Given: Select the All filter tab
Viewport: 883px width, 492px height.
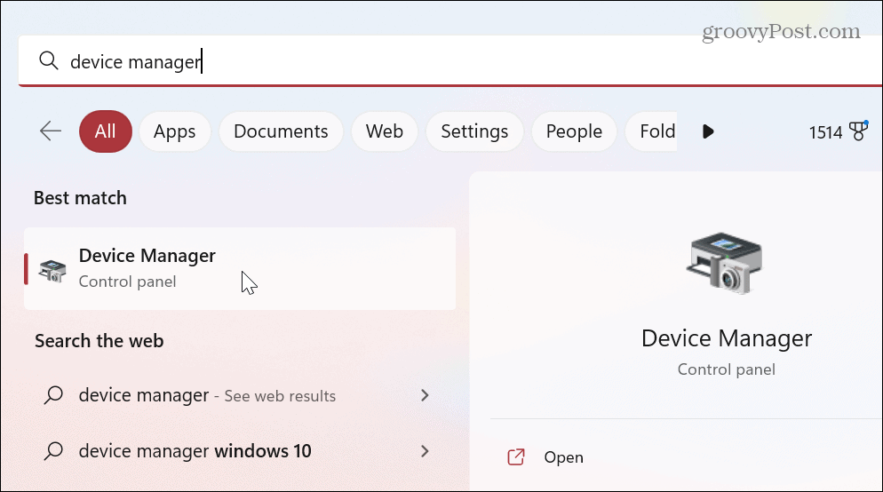Looking at the screenshot, I should pyautogui.click(x=106, y=131).
